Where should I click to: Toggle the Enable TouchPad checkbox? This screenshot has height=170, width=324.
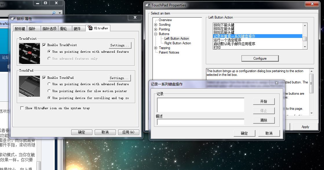[44, 78]
